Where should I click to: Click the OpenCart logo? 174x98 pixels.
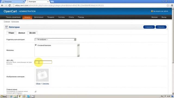[x=10, y=11]
